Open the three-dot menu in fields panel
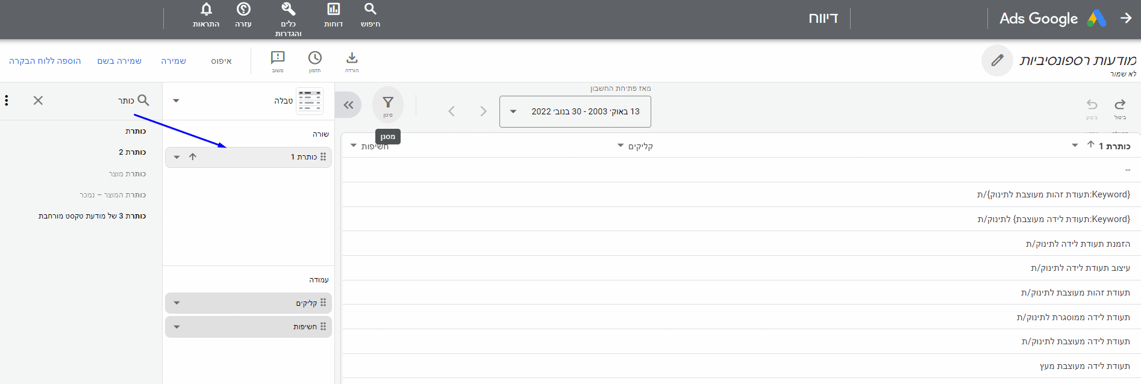This screenshot has height=384, width=1141. 7,101
